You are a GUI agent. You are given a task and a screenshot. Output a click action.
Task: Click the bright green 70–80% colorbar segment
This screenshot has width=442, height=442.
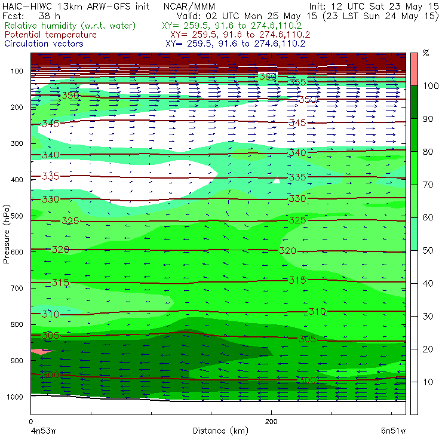tap(414, 168)
